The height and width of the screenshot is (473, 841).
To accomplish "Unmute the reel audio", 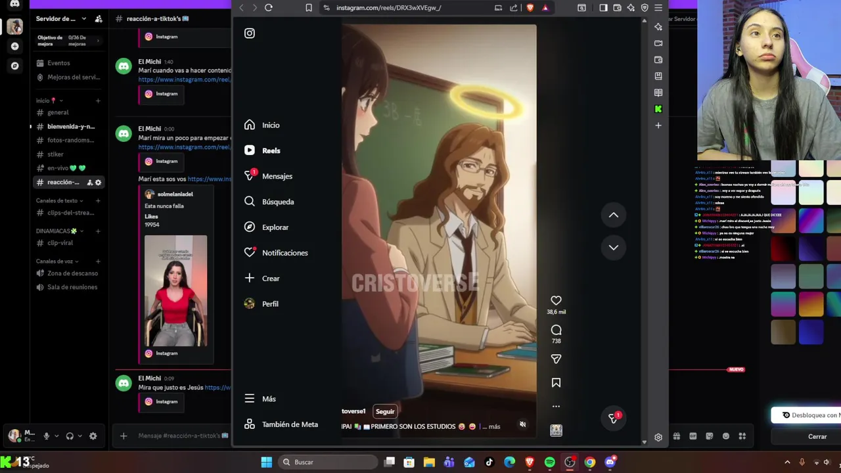I will coord(522,424).
